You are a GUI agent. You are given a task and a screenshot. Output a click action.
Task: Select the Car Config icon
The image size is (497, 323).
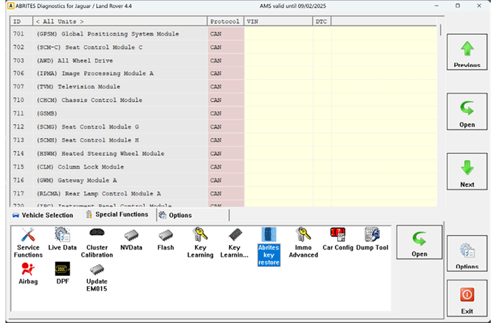pos(337,240)
